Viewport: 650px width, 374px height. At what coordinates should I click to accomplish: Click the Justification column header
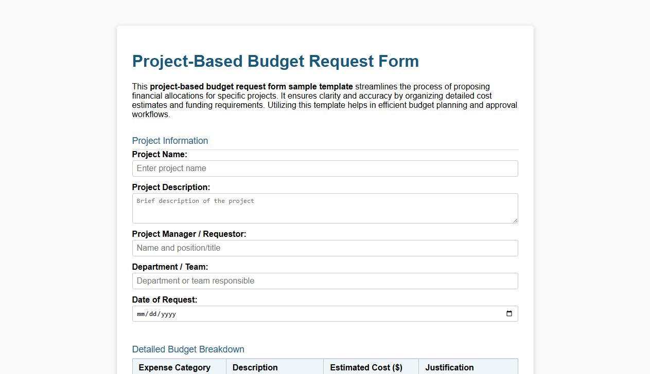point(449,367)
